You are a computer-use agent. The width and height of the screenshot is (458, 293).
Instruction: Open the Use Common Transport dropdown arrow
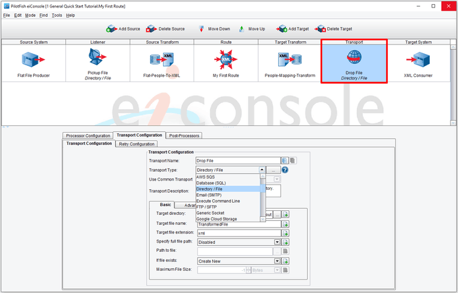pyautogui.click(x=277, y=179)
